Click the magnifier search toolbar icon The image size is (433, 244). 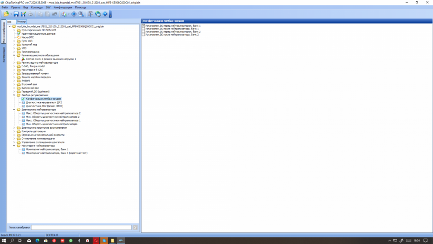pos(81,14)
